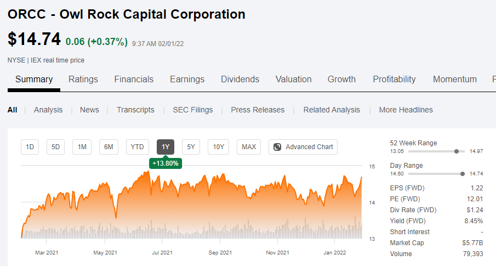Open the Summary tab
496x266 pixels.
pyautogui.click(x=34, y=79)
